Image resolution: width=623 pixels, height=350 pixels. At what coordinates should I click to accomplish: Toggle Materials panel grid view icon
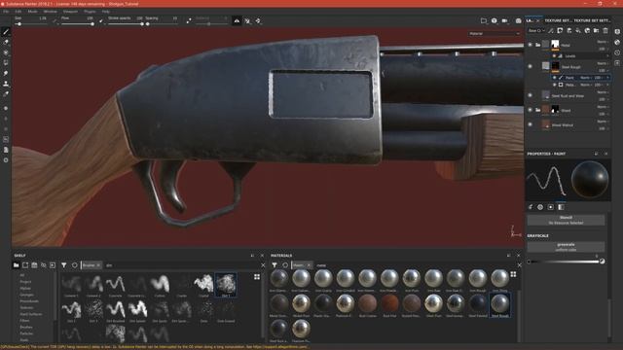coord(513,274)
